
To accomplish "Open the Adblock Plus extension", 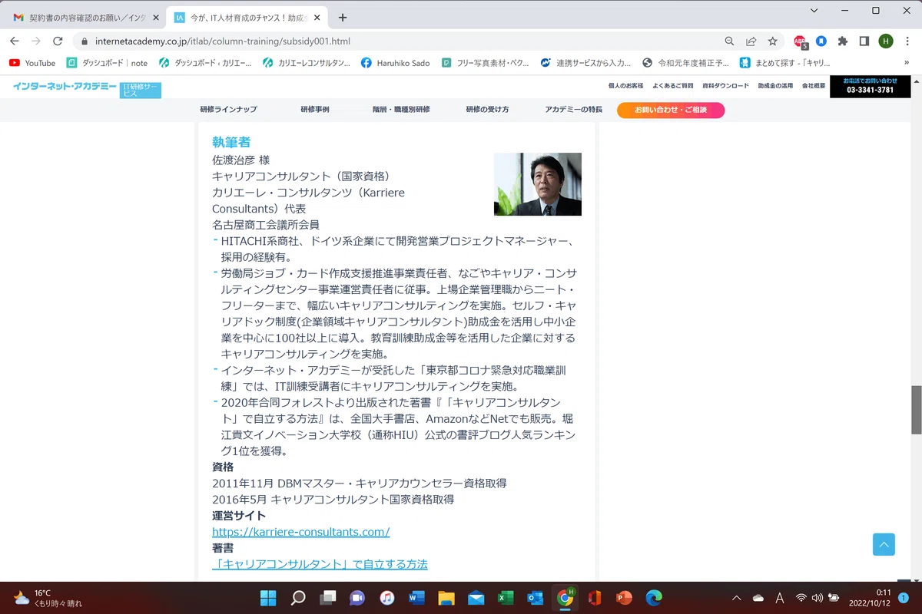I will click(801, 41).
